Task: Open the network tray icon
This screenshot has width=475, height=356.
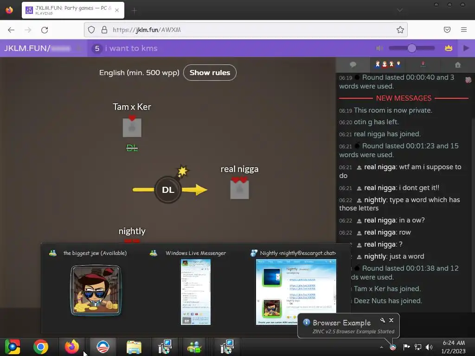Action: click(x=418, y=347)
